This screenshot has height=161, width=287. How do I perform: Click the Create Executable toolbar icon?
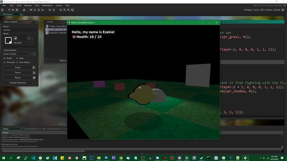pyautogui.click(x=24, y=10)
